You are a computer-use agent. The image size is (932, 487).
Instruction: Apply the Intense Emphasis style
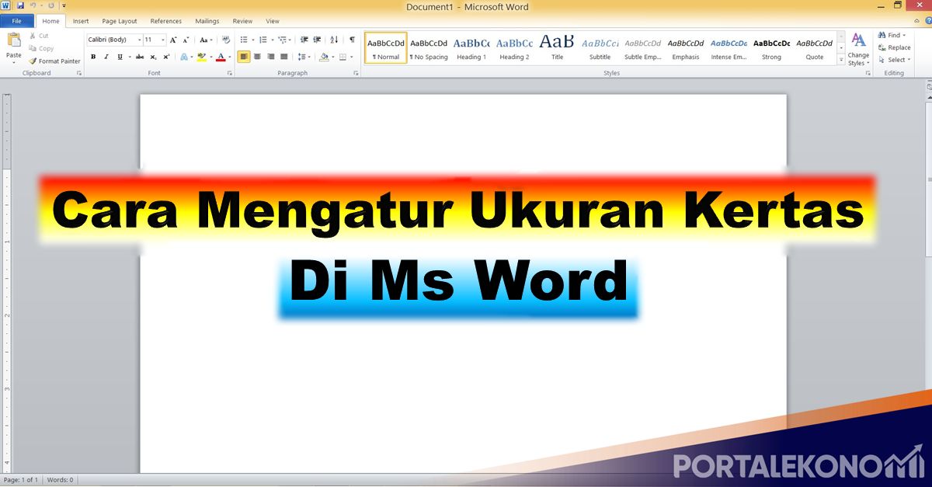pos(729,48)
